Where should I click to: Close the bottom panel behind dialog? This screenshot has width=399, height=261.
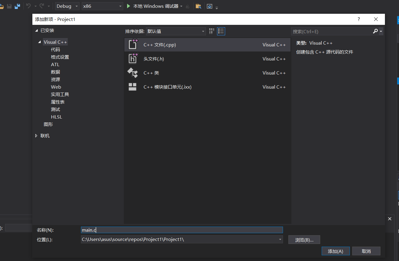390,219
